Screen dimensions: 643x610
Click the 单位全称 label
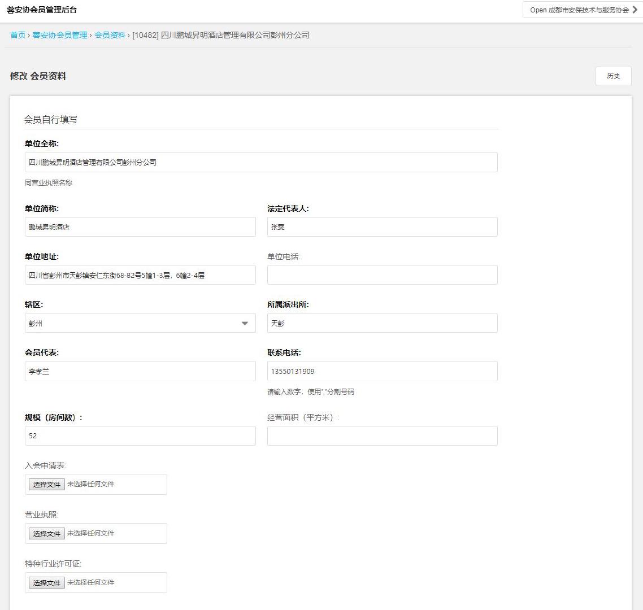(42, 143)
